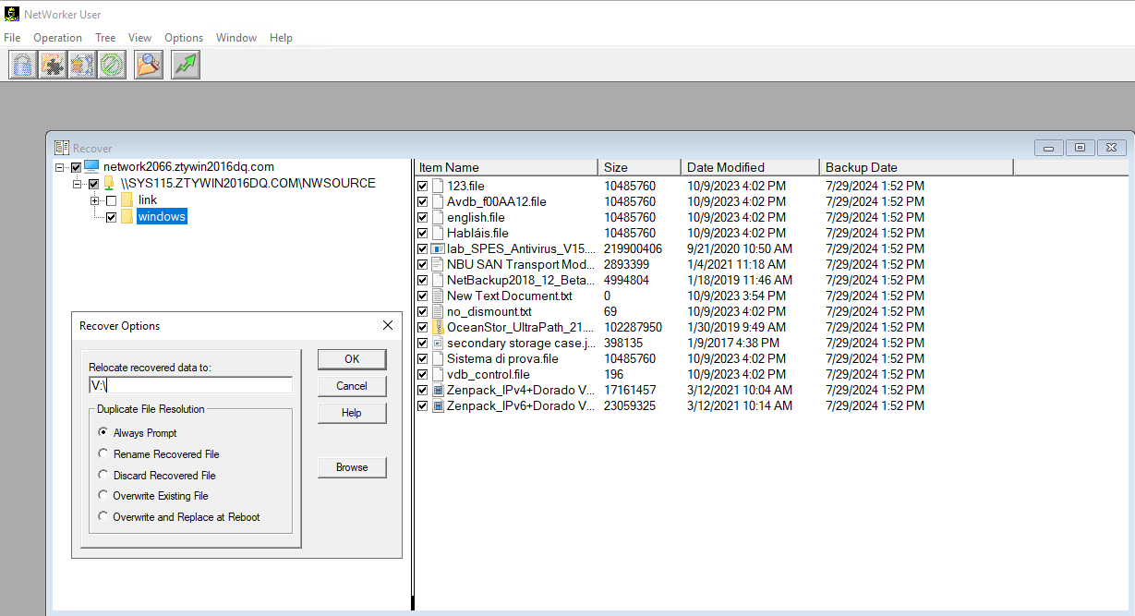
Task: Click the file icon of New Text Document.txt
Action: tap(438, 296)
